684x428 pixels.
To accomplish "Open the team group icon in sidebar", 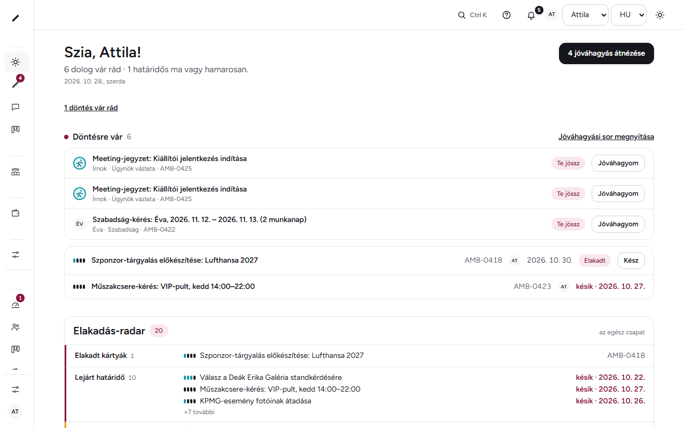I will coord(16,172).
